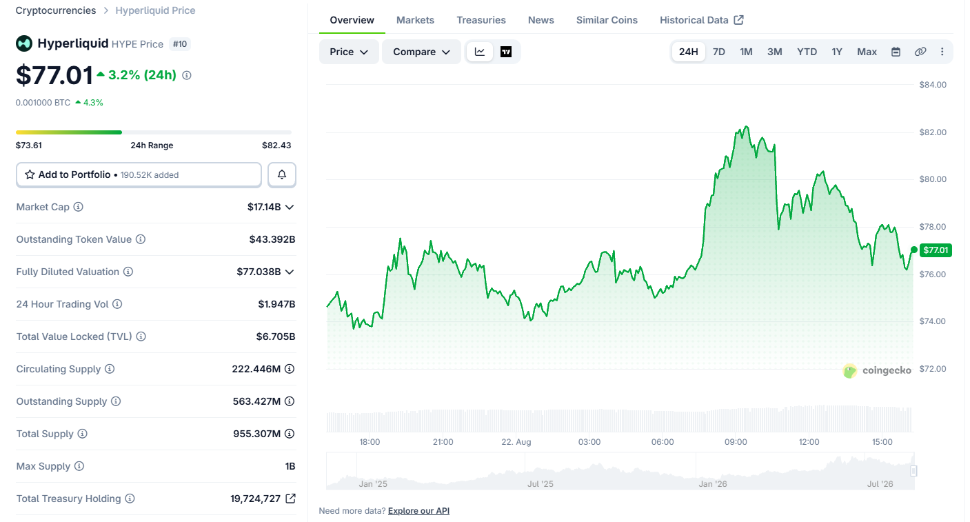Open the Price dropdown
The image size is (970, 522).
349,52
